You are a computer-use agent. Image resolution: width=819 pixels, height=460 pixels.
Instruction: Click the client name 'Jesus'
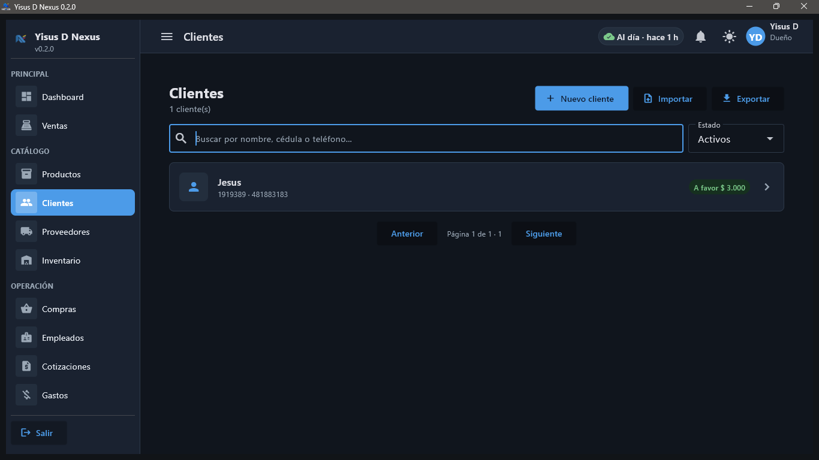tap(229, 182)
